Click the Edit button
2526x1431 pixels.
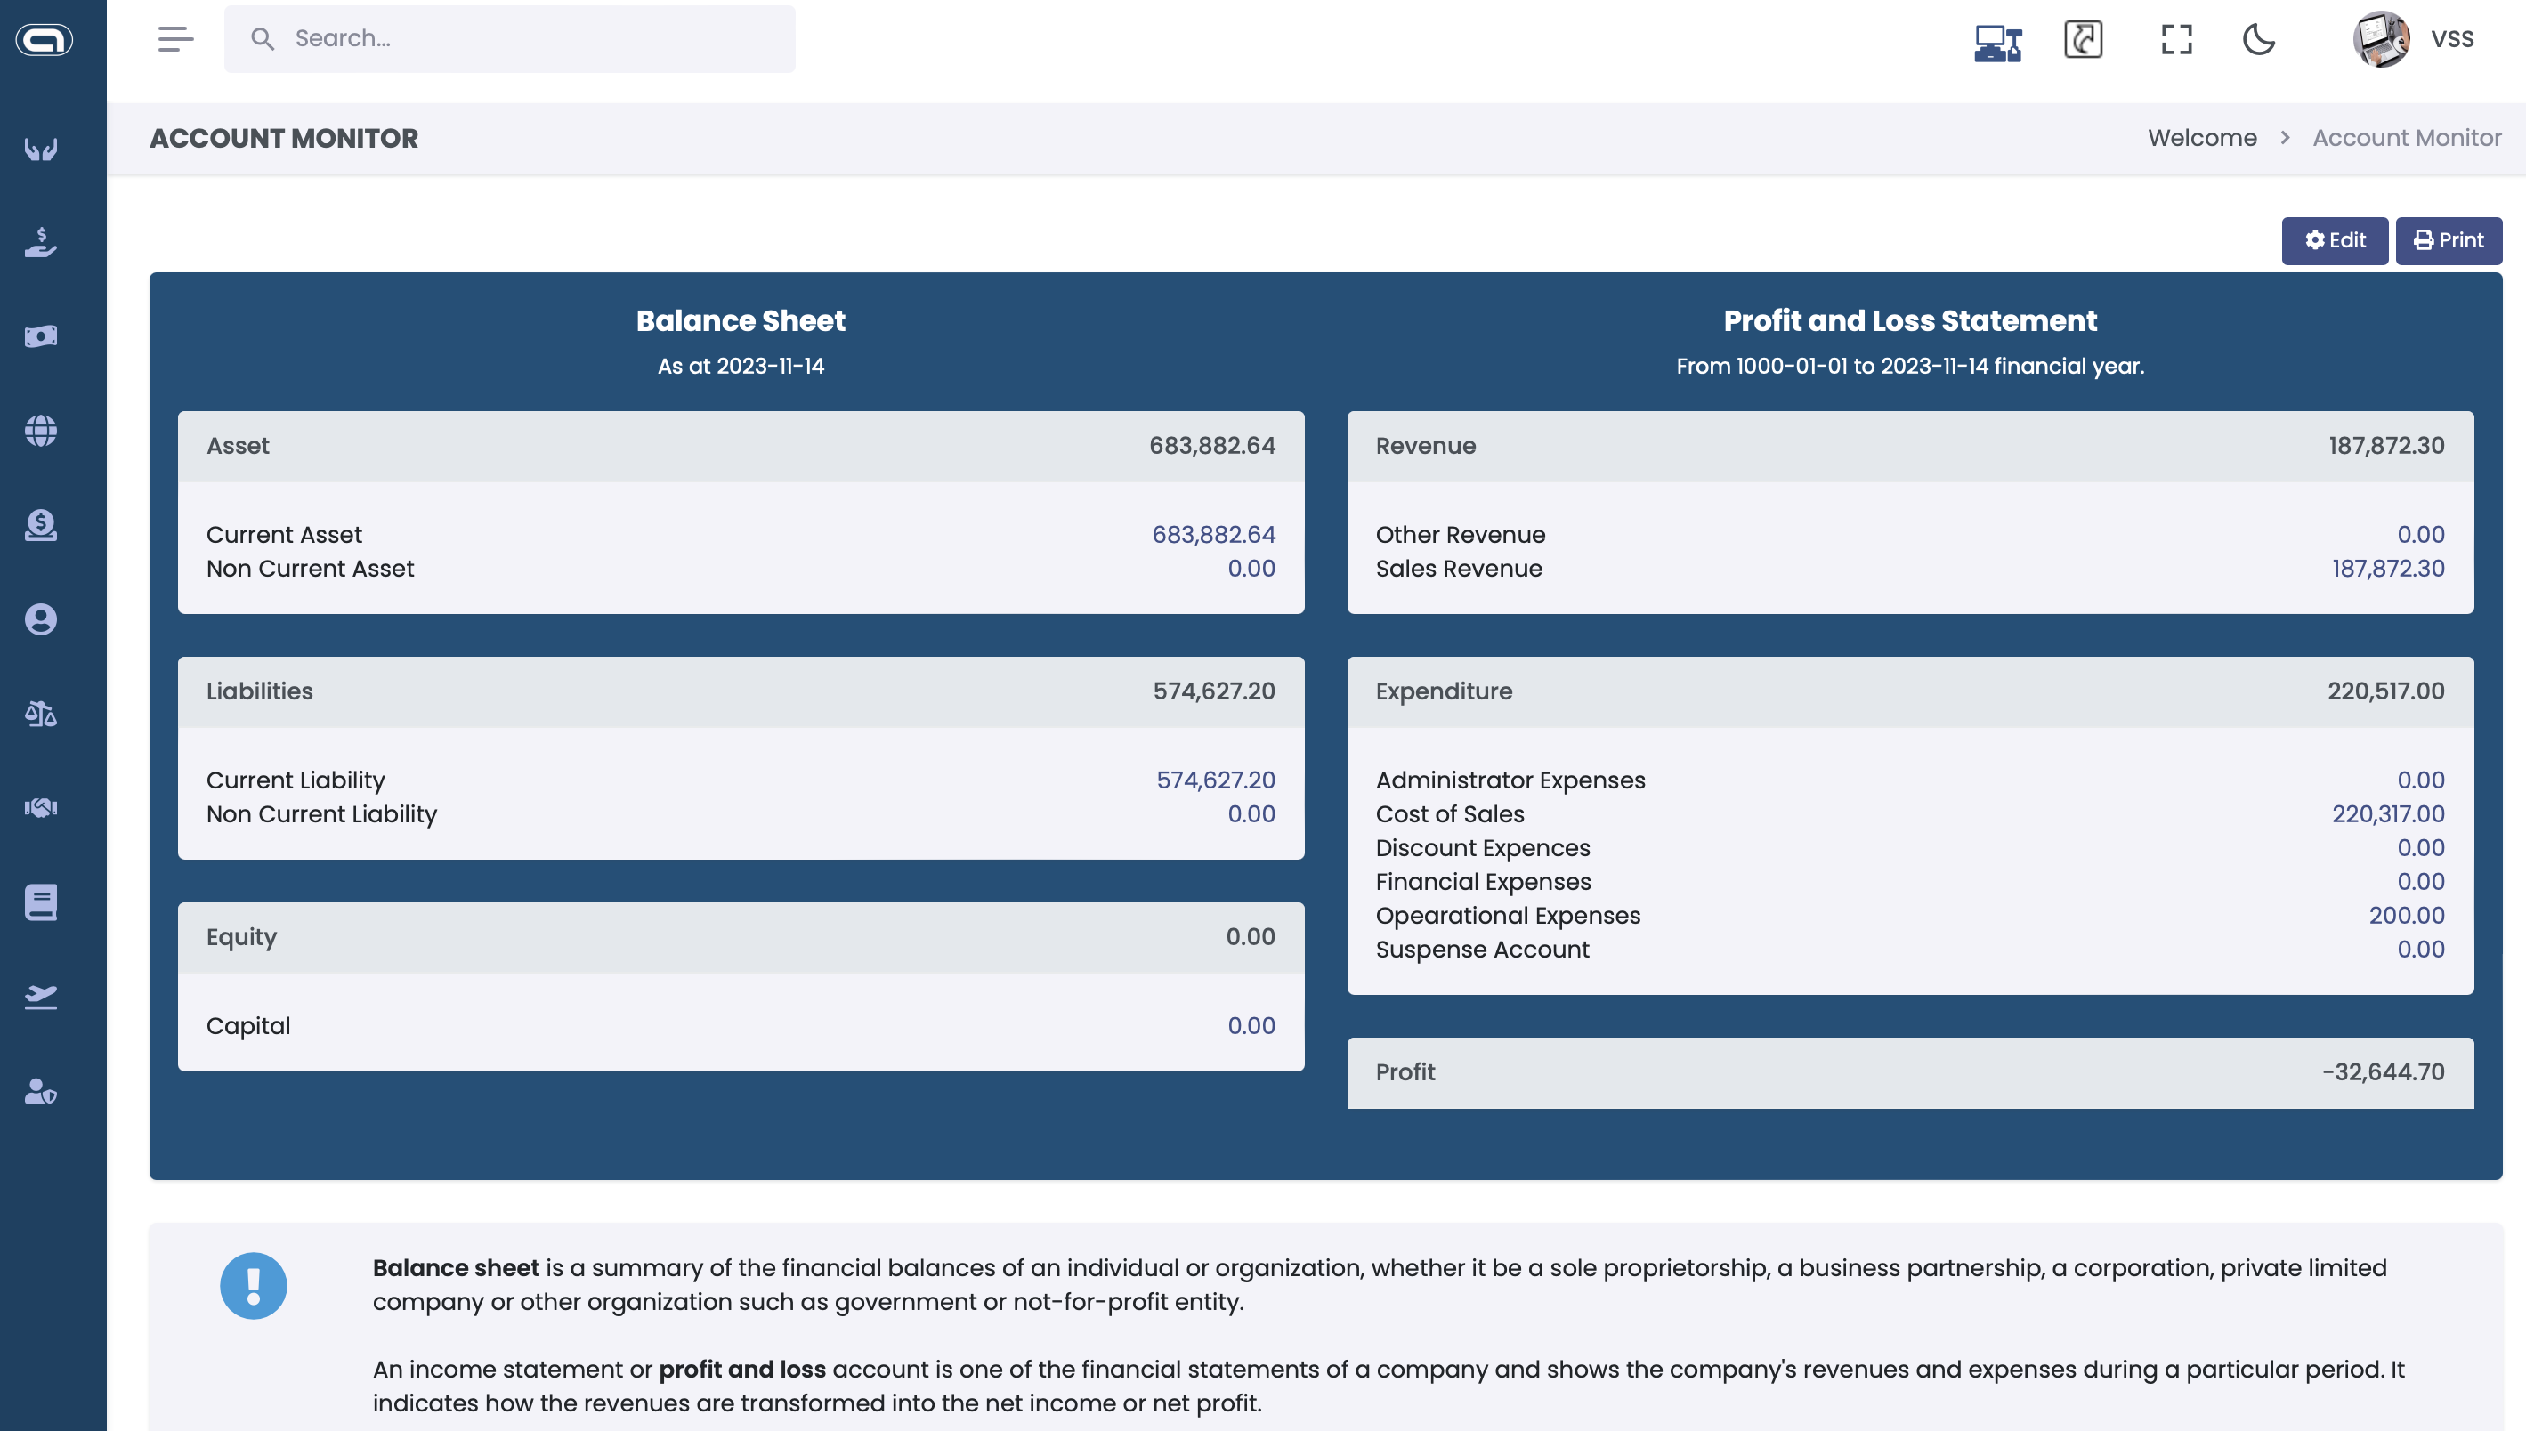2335,241
